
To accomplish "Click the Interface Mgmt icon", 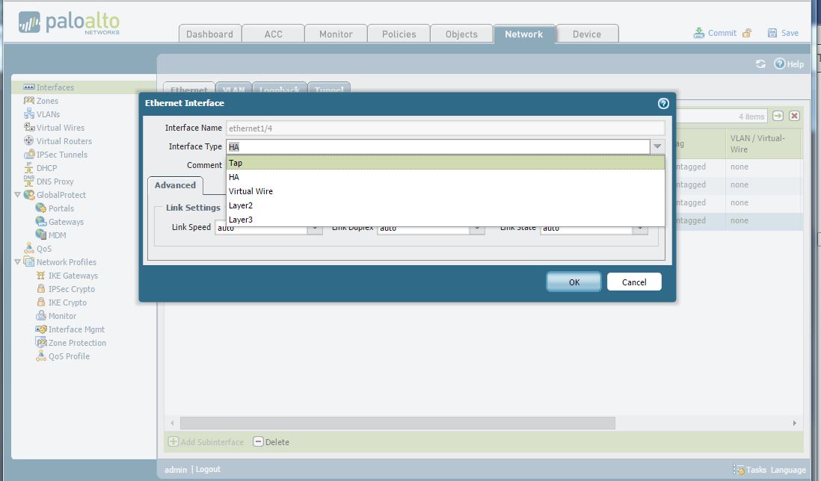I will click(x=41, y=329).
